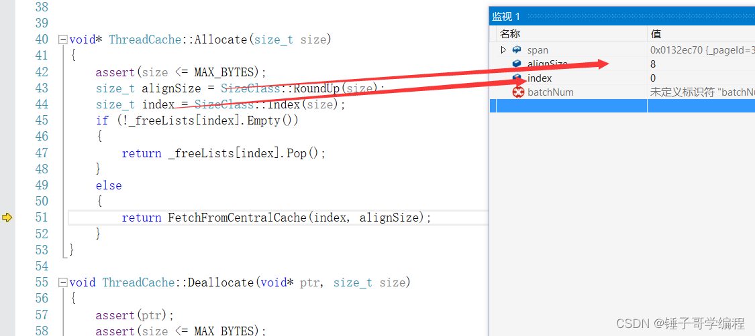Select the batchNum row in watch window

click(x=622, y=92)
